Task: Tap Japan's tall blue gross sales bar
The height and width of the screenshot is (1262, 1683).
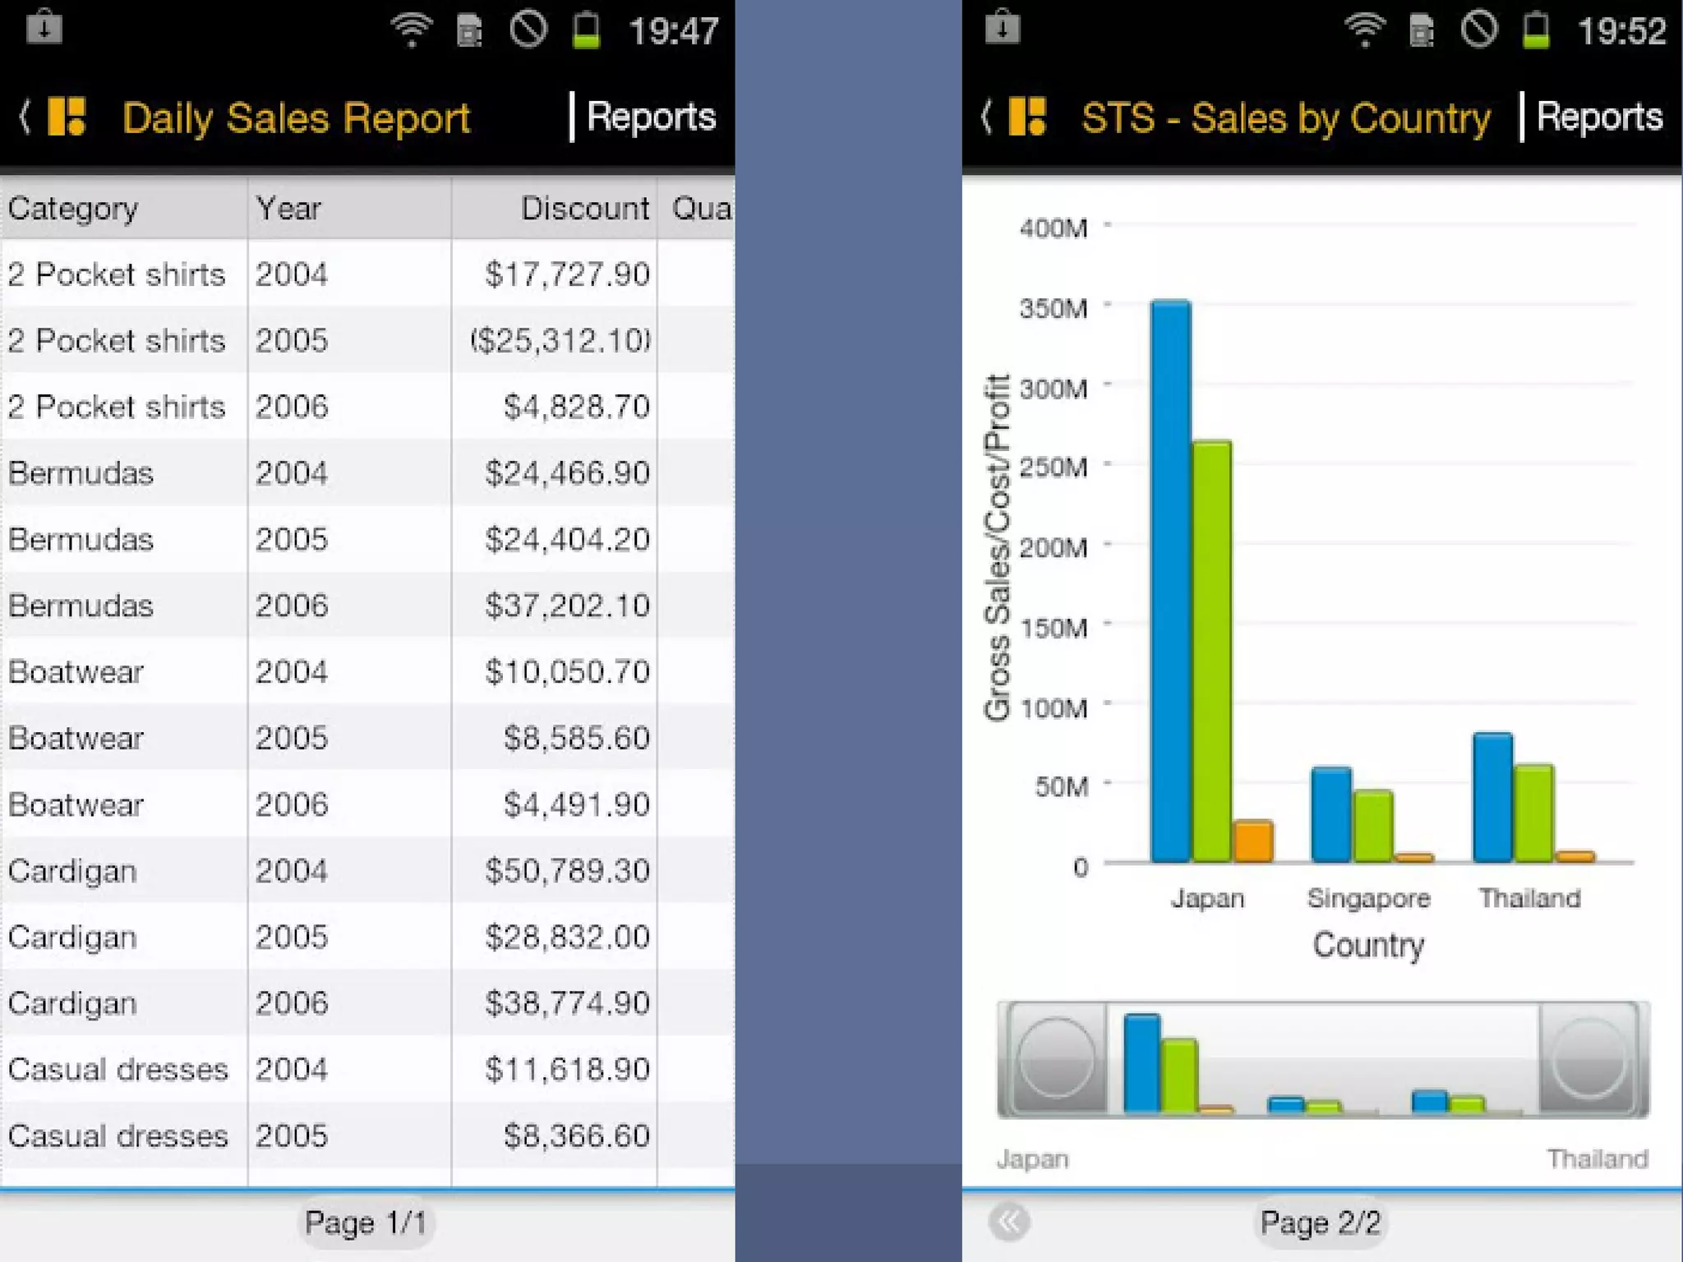Action: 1170,580
